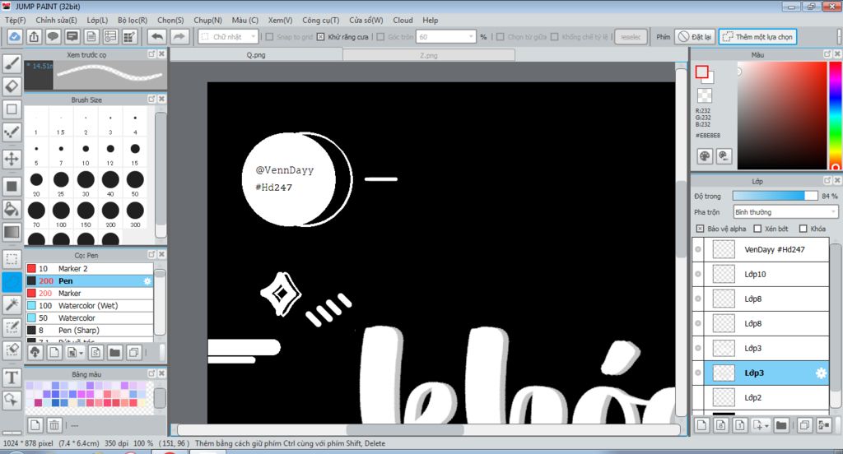Click the foreground color red-outlined swatch
Viewport: 843px width, 454px height.
pos(701,72)
